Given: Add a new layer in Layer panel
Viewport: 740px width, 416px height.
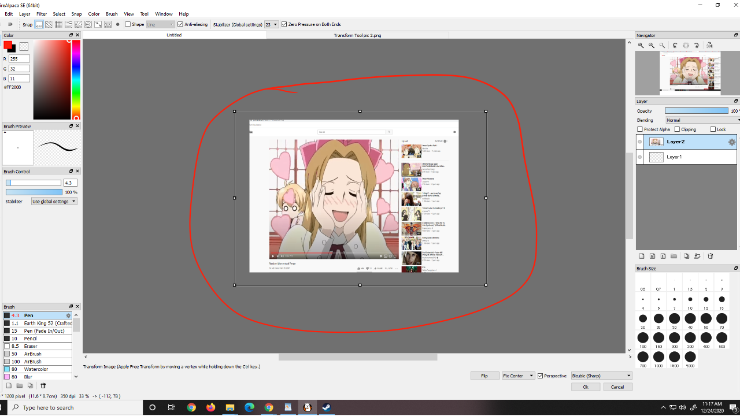Looking at the screenshot, I should 642,256.
